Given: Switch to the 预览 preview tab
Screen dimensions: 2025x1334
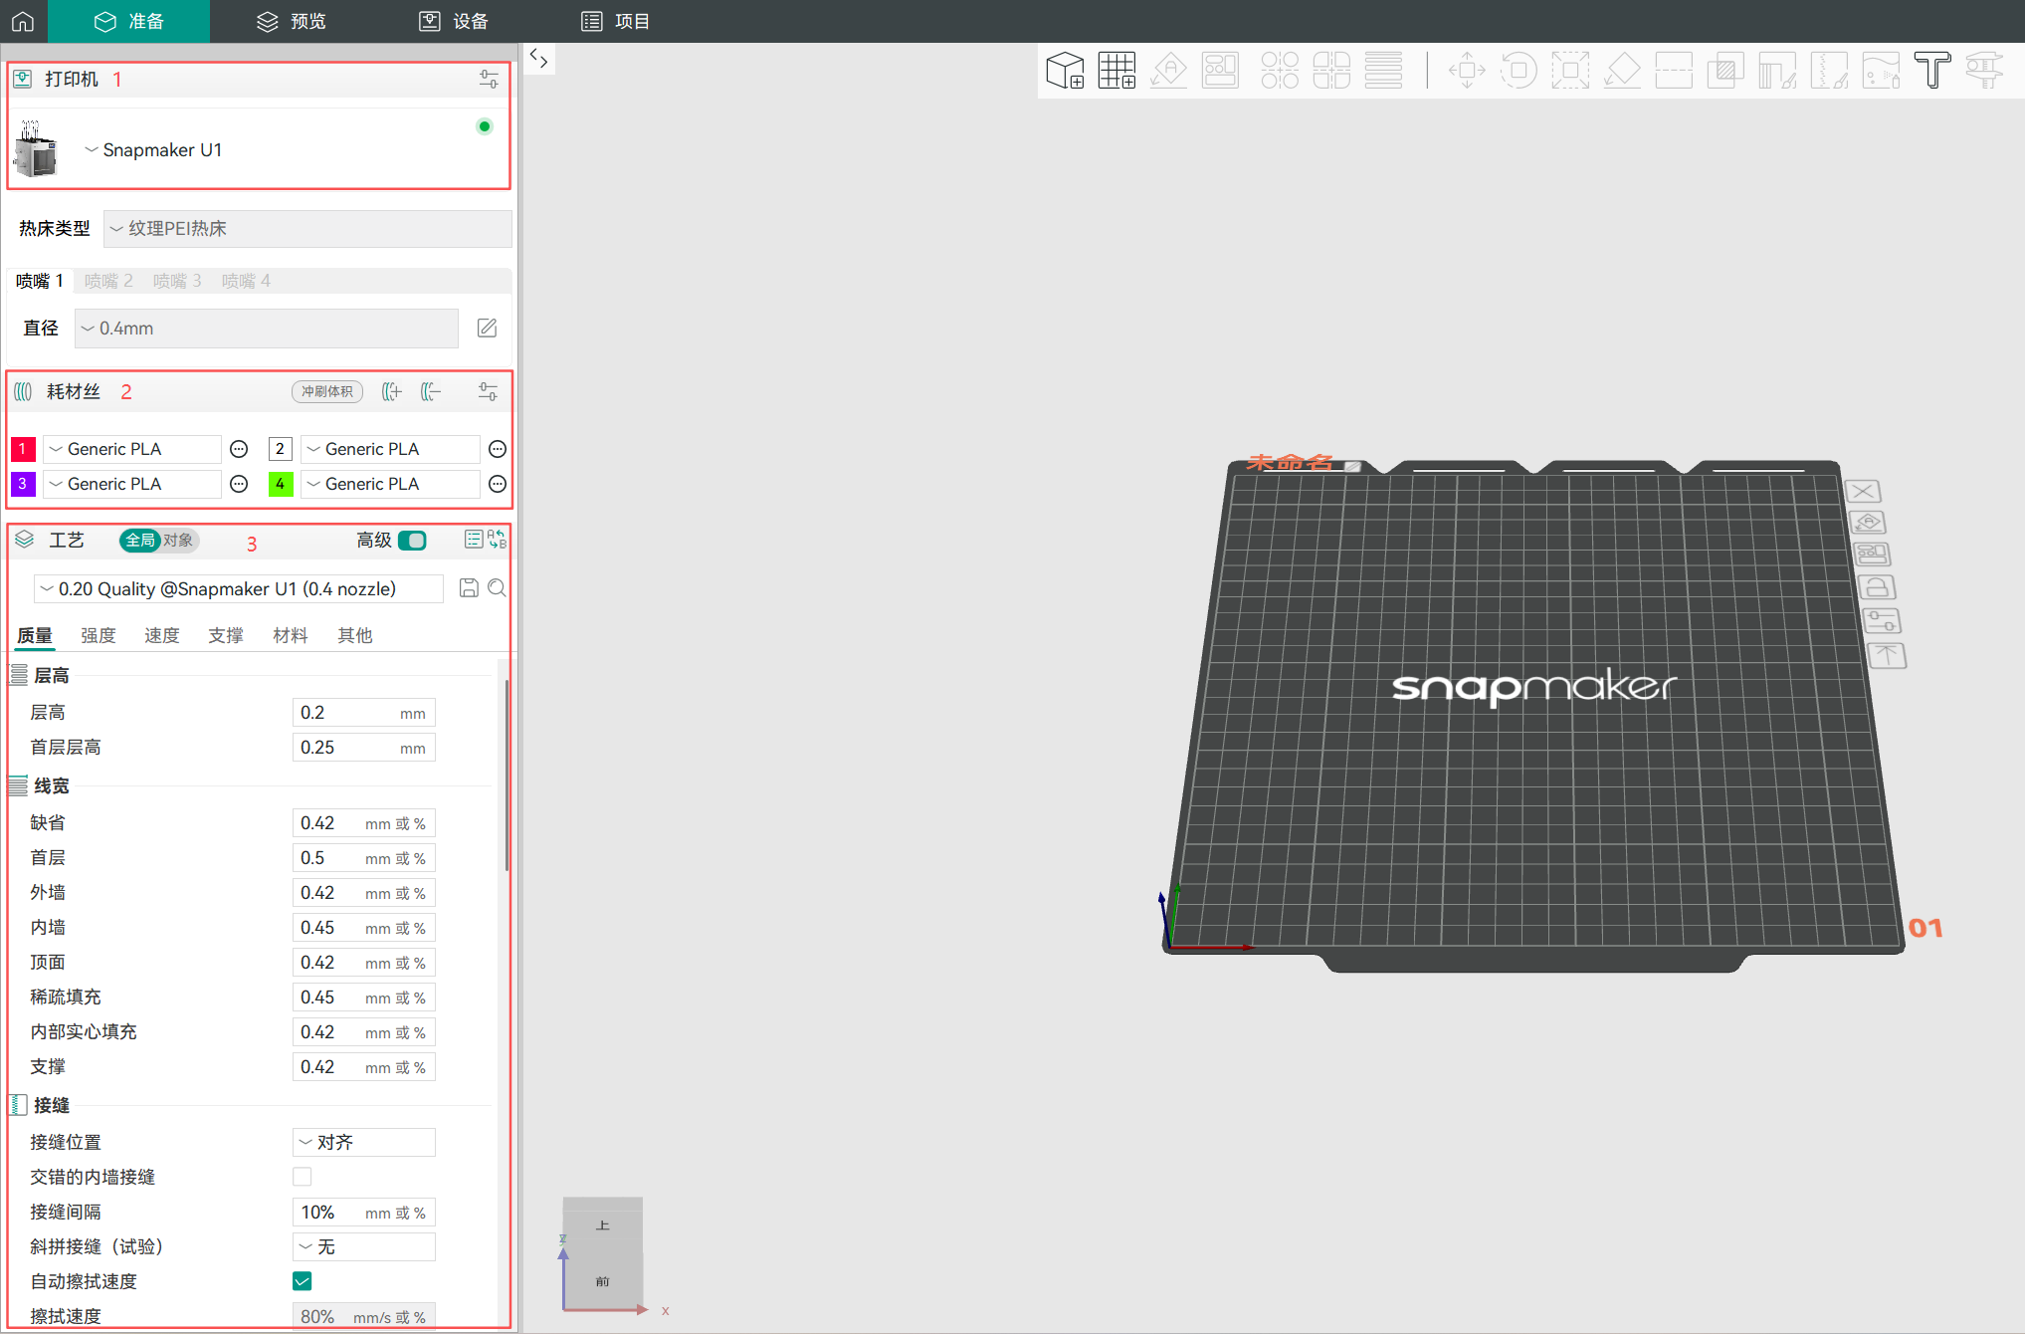Looking at the screenshot, I should tap(292, 21).
